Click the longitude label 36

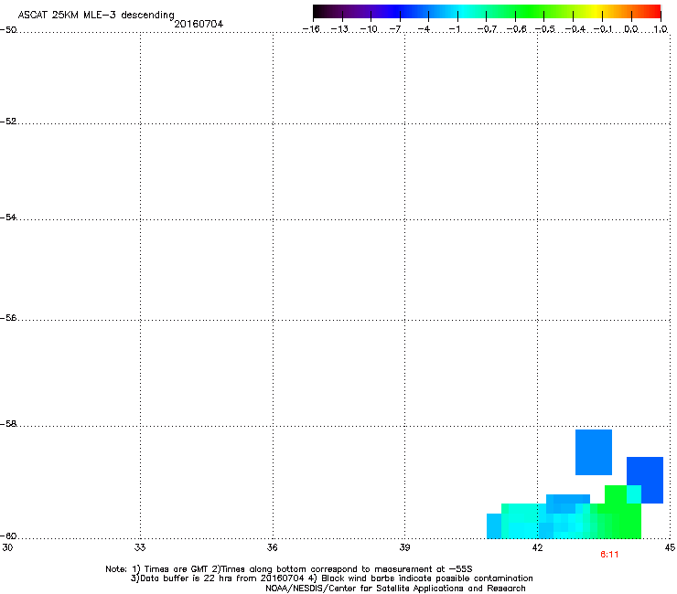tap(272, 547)
